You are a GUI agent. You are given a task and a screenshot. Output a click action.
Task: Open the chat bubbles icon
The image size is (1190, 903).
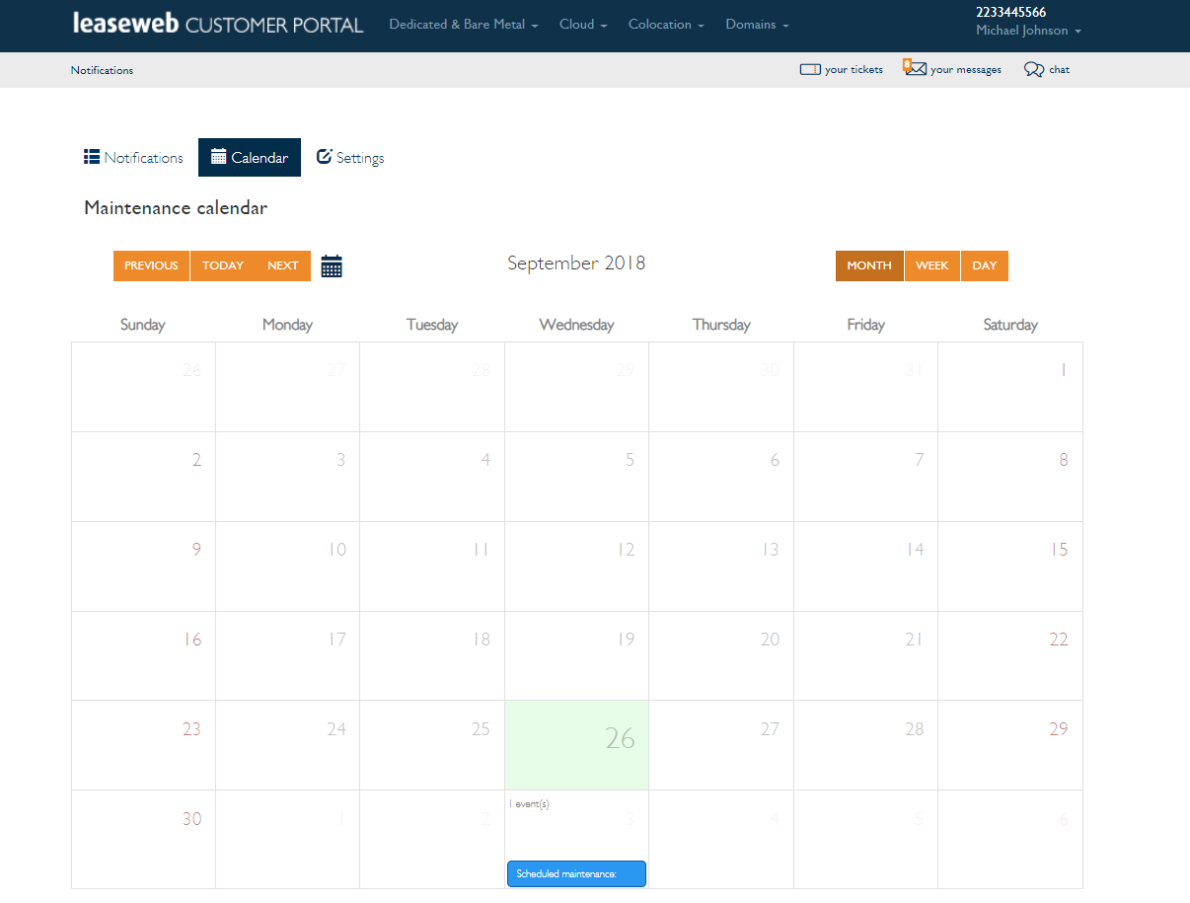pos(1034,70)
